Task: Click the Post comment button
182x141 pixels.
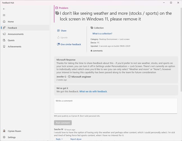Action: [x=63, y=123]
